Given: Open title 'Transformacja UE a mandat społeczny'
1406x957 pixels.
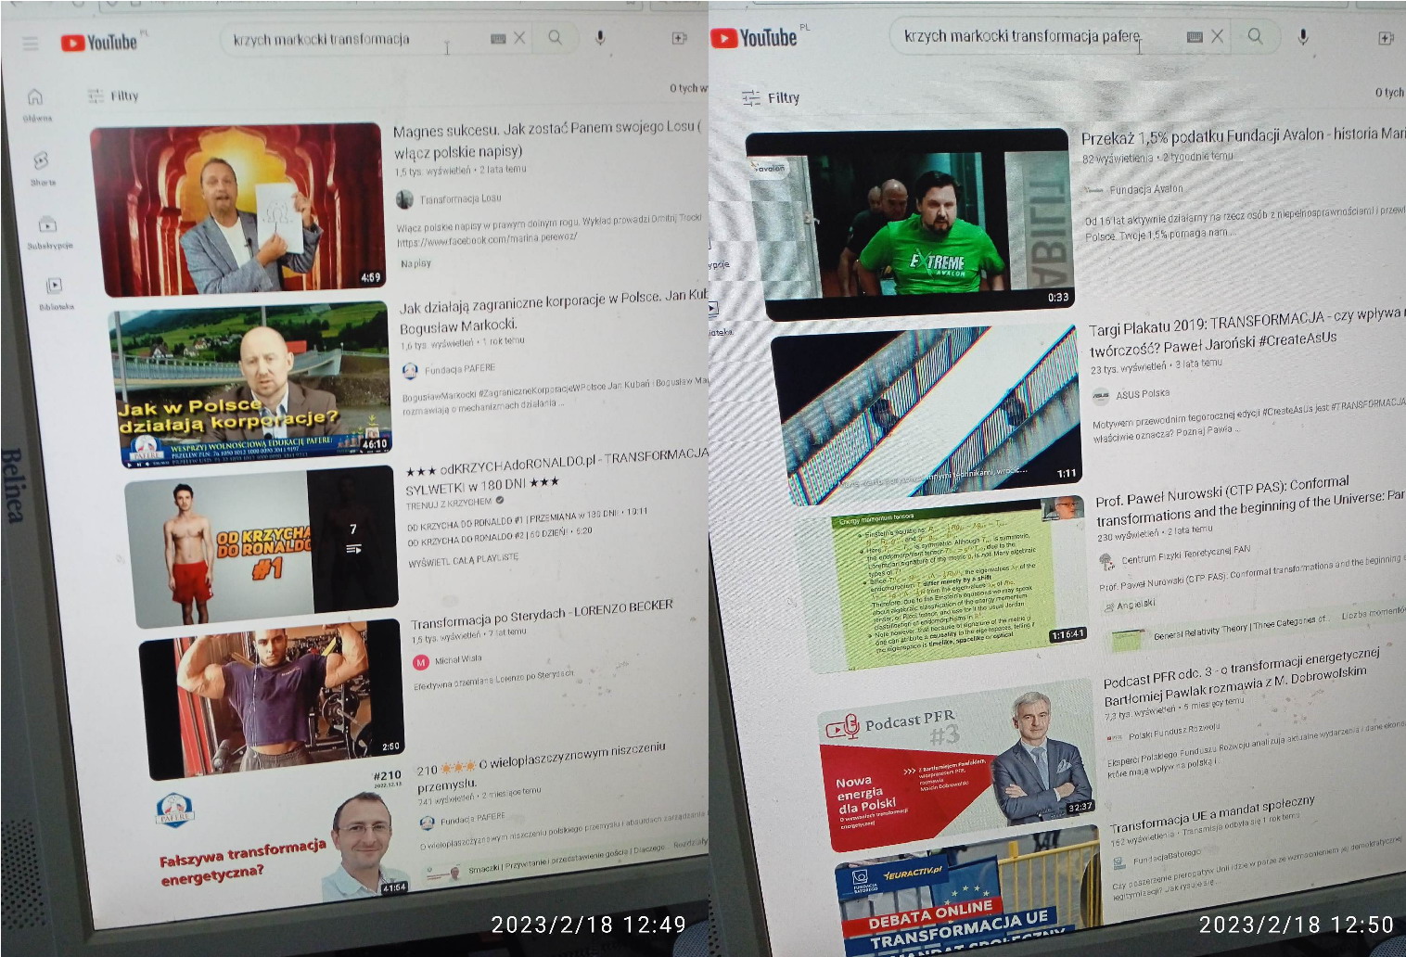Looking at the screenshot, I should [x=1212, y=814].
